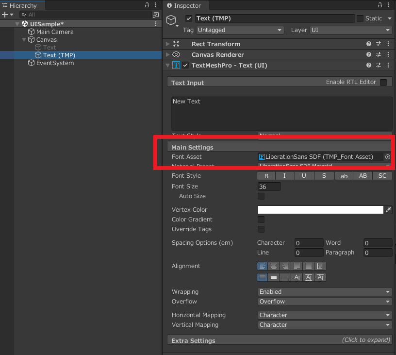Collapse the UISample scene foldout
The image size is (396, 355).
[x=17, y=24]
